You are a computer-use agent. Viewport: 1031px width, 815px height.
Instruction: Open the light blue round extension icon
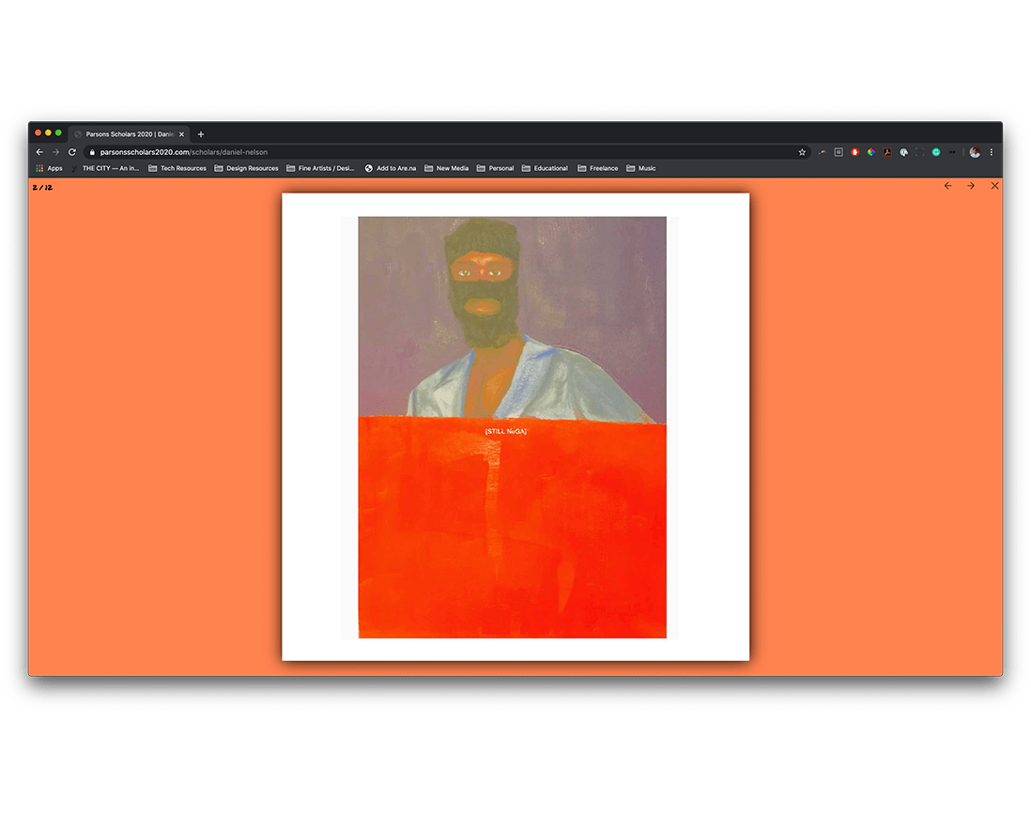point(903,152)
